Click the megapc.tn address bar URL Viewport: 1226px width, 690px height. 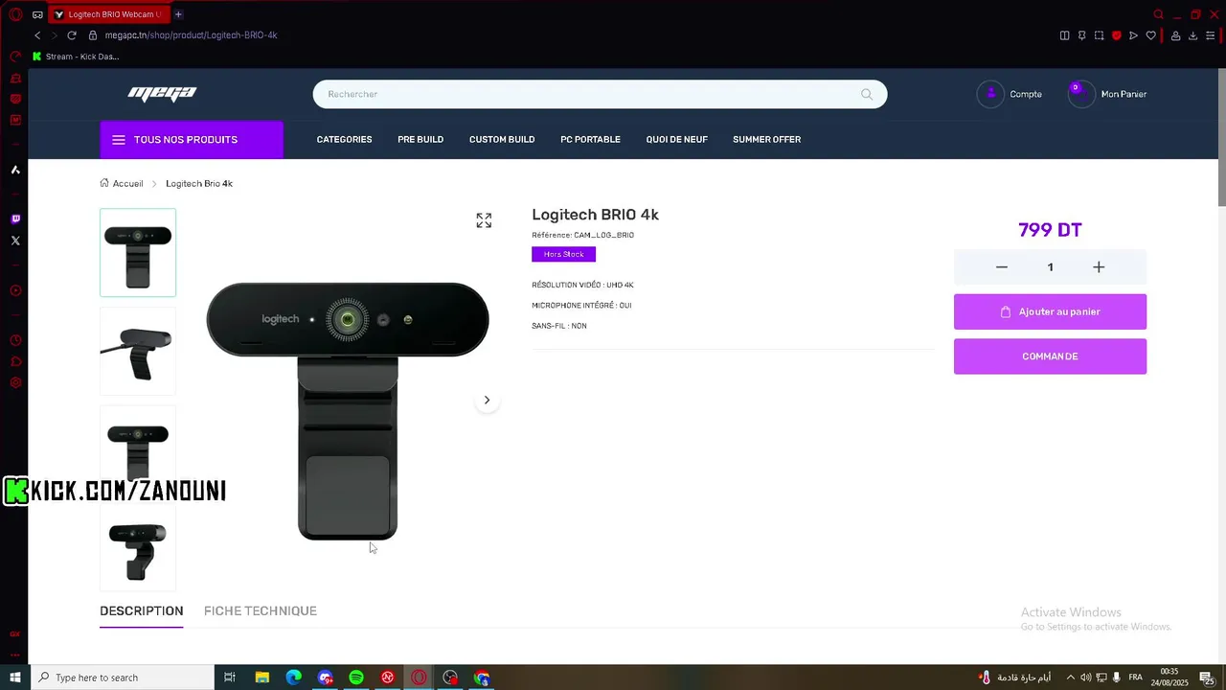click(x=191, y=35)
